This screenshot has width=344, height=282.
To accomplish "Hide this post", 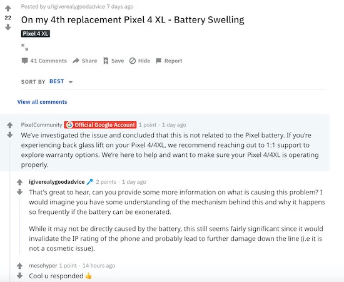I will 139,61.
